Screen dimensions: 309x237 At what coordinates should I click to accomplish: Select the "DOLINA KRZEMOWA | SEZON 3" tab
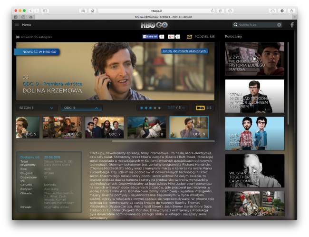click(164, 17)
